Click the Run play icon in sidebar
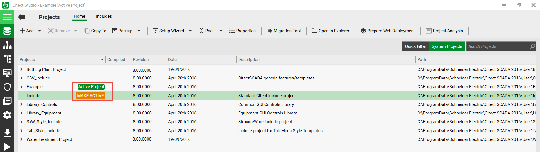 pos(7,147)
